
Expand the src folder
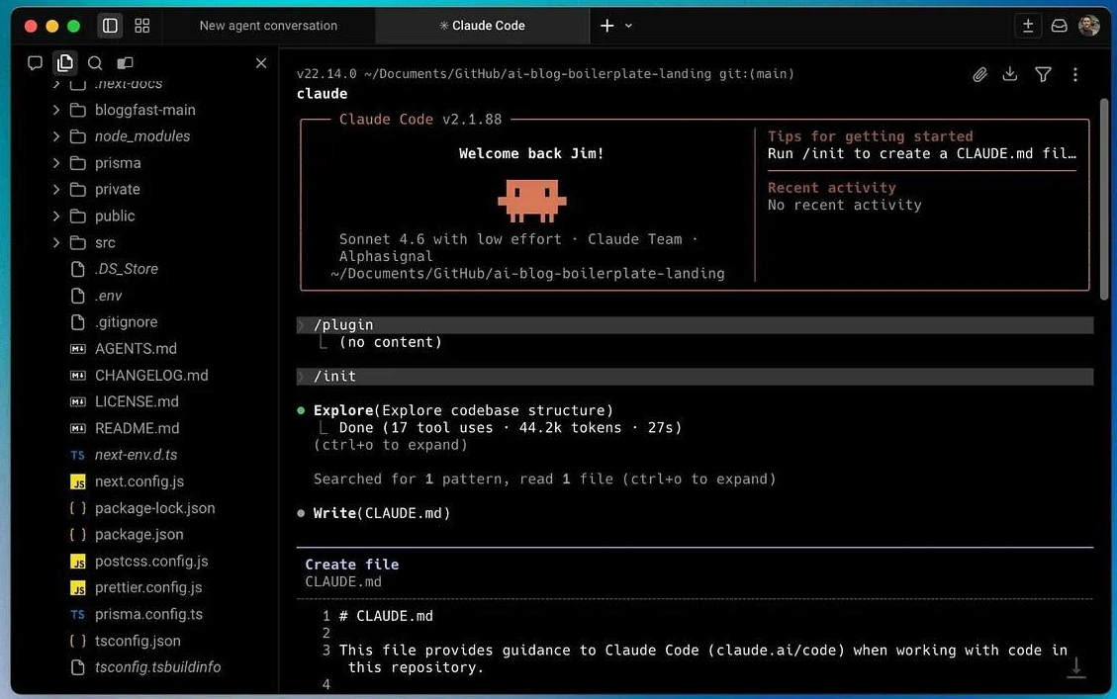[56, 243]
